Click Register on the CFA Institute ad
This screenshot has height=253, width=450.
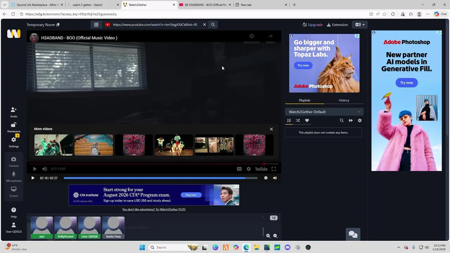click(191, 195)
